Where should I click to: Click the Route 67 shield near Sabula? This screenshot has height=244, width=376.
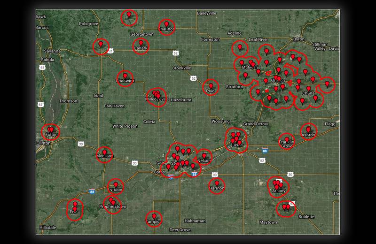pyautogui.click(x=42, y=68)
